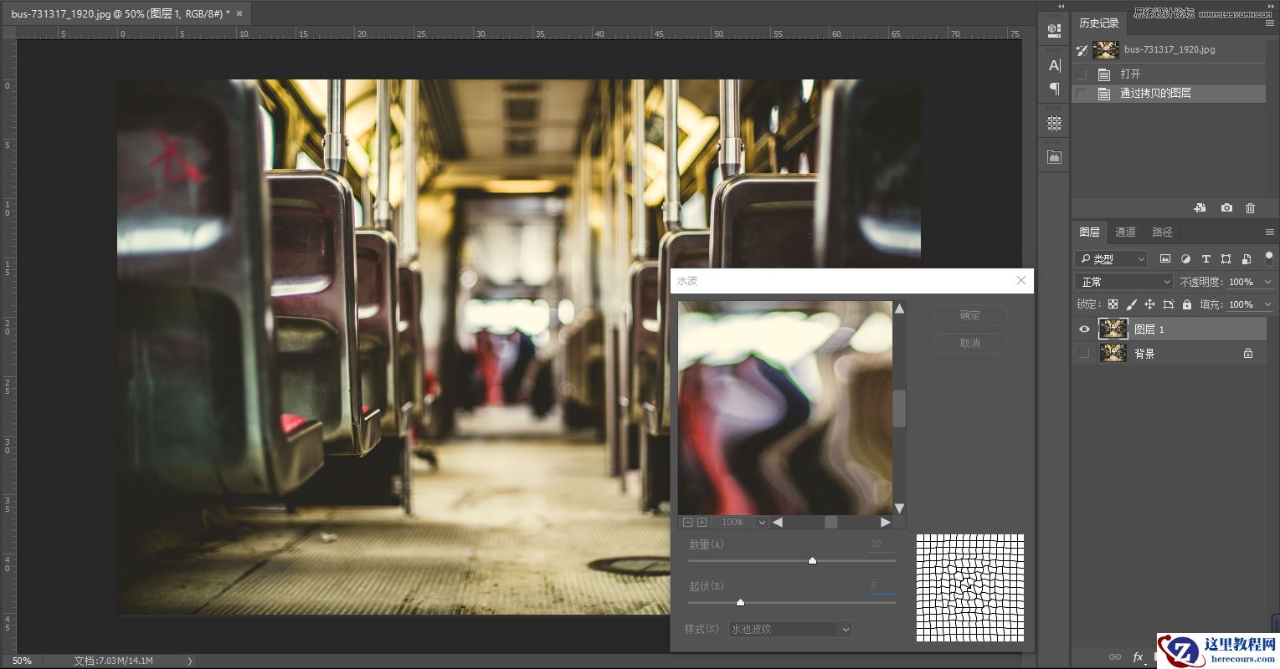The height and width of the screenshot is (669, 1280).
Task: Hide layer 图层 1 using the eye icon
Action: 1084,329
